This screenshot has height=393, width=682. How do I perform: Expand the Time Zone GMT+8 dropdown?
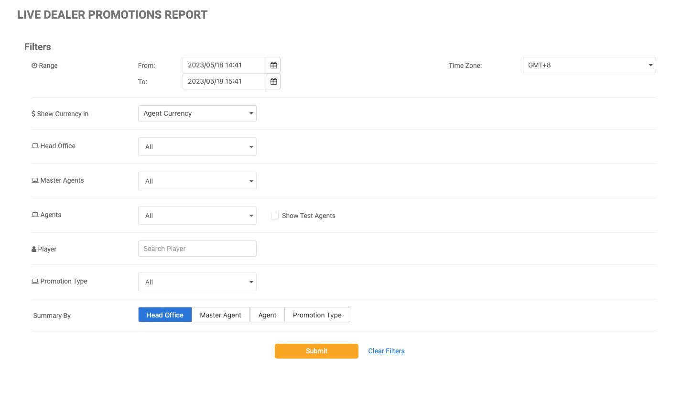(589, 65)
